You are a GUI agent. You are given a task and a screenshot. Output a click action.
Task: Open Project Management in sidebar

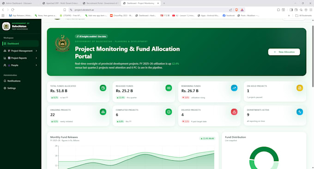tap(20, 51)
